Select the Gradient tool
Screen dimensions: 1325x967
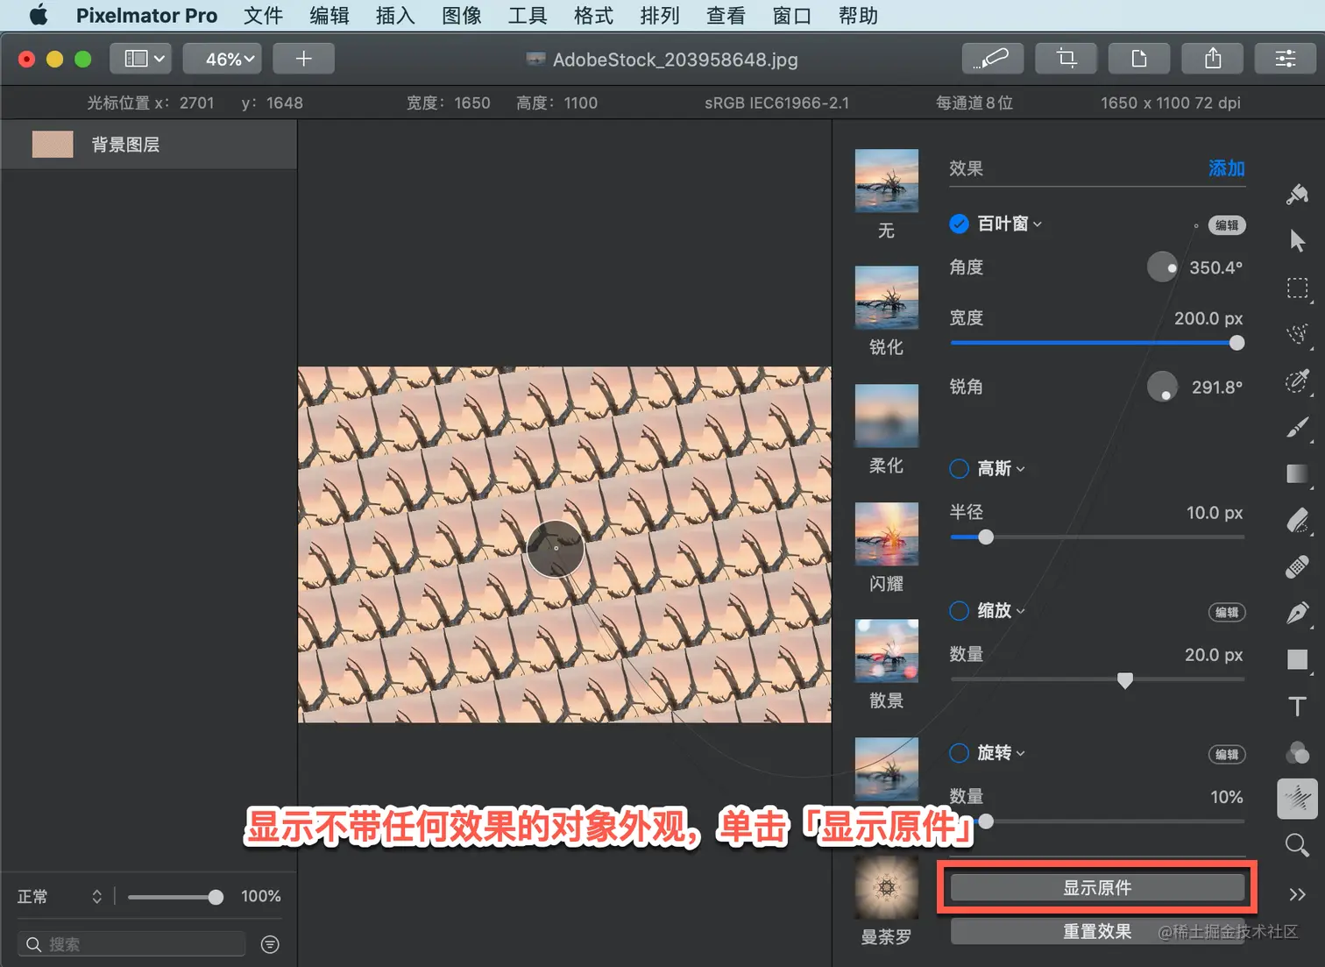(x=1297, y=473)
